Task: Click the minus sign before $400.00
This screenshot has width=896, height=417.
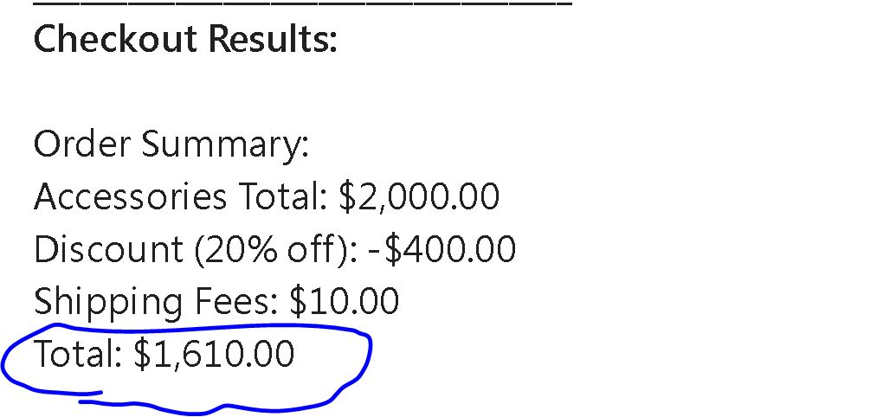Action: point(375,251)
